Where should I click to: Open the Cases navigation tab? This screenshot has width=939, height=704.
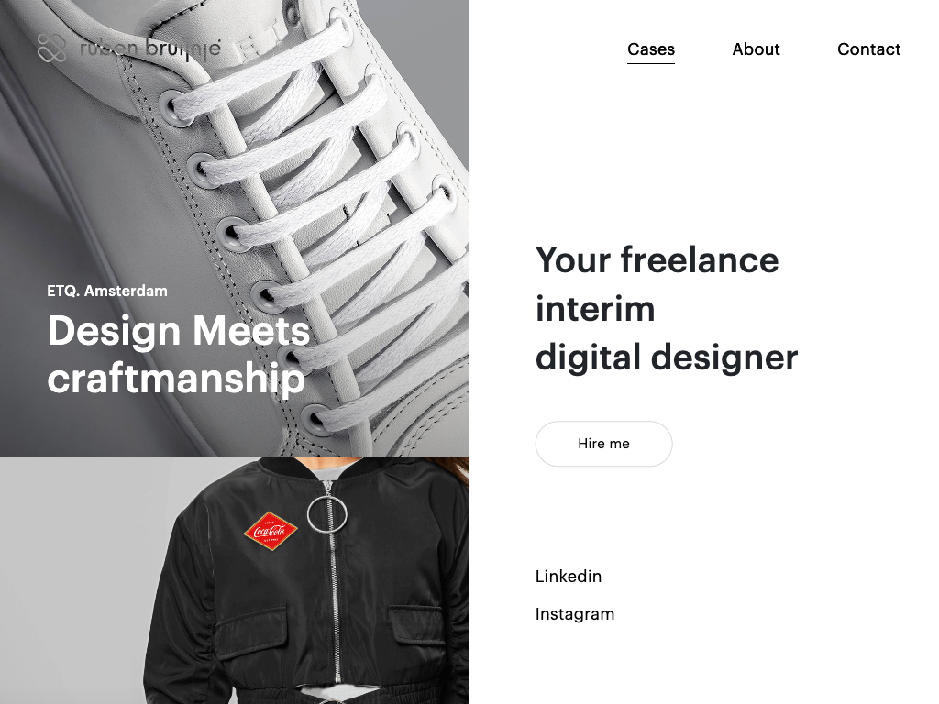click(651, 49)
